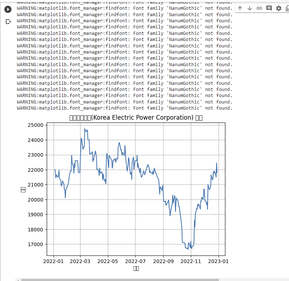Click the 17000 y-axis tick label
The width and height of the screenshot is (289, 281).
pos(35,244)
